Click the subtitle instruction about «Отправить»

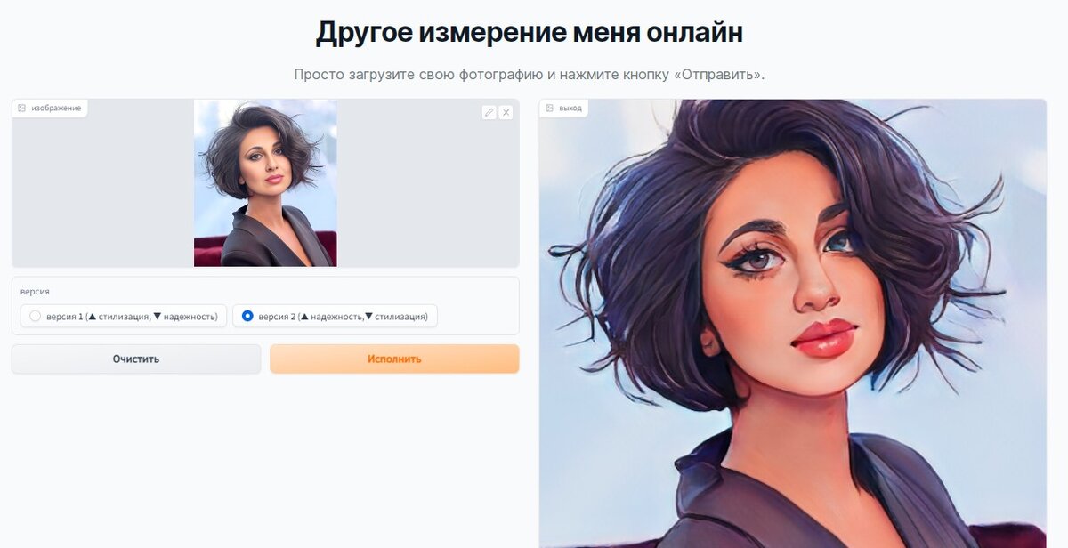point(530,75)
